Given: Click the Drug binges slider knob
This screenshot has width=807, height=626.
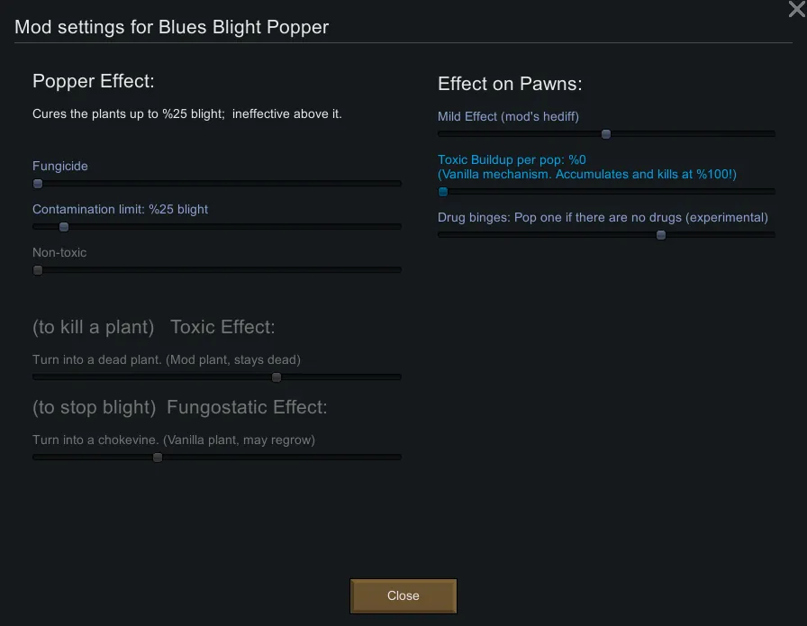Looking at the screenshot, I should coord(661,235).
